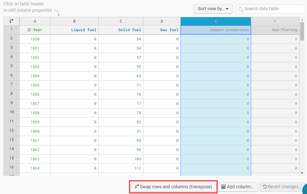
Task: Click the Solid fuel cell for 1864
Action: pyautogui.click(x=121, y=168)
